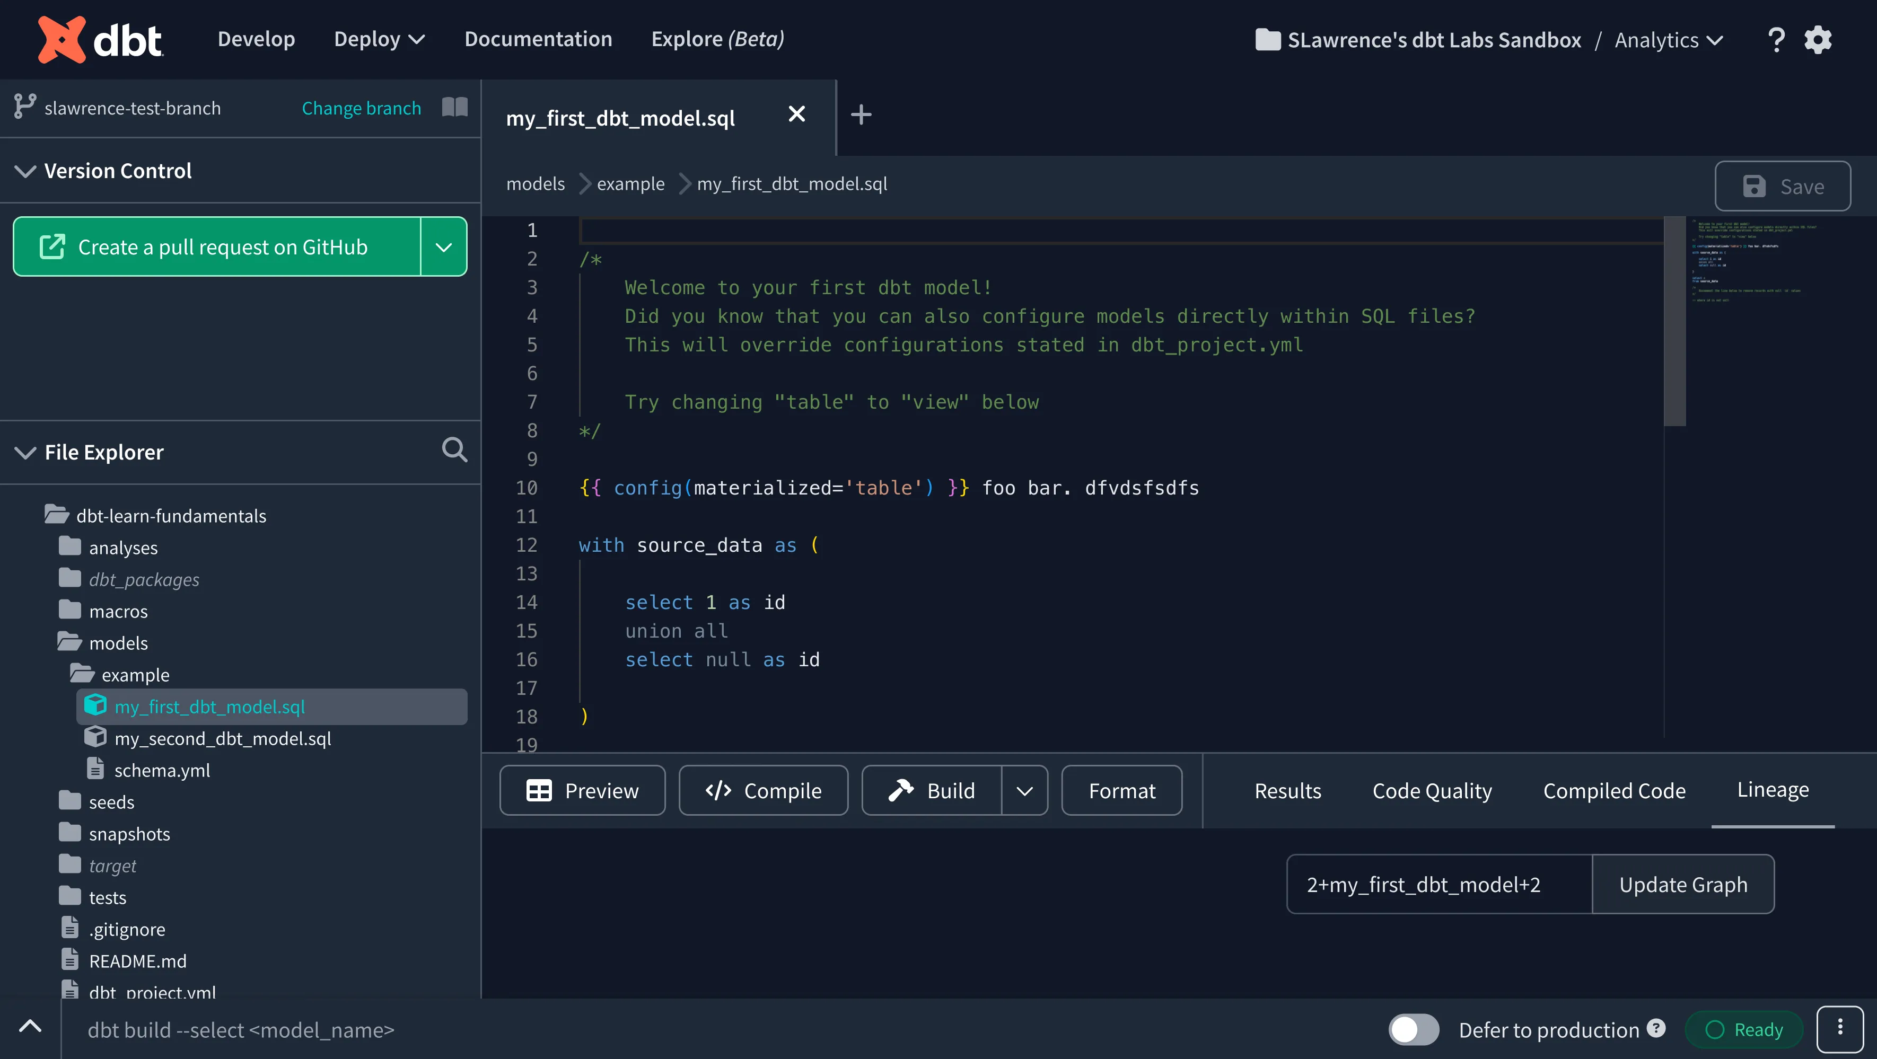Image resolution: width=1877 pixels, height=1059 pixels.
Task: Click the editor vertical scrollbar
Action: click(1674, 322)
